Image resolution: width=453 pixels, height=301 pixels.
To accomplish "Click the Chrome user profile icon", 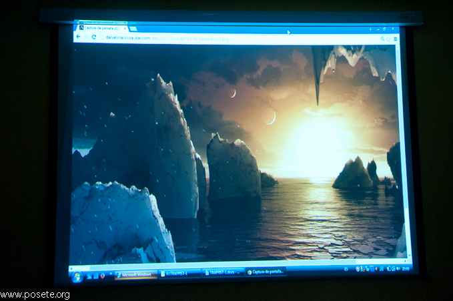I will [370, 29].
